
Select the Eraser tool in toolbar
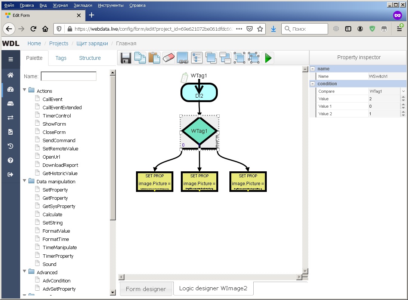169,58
